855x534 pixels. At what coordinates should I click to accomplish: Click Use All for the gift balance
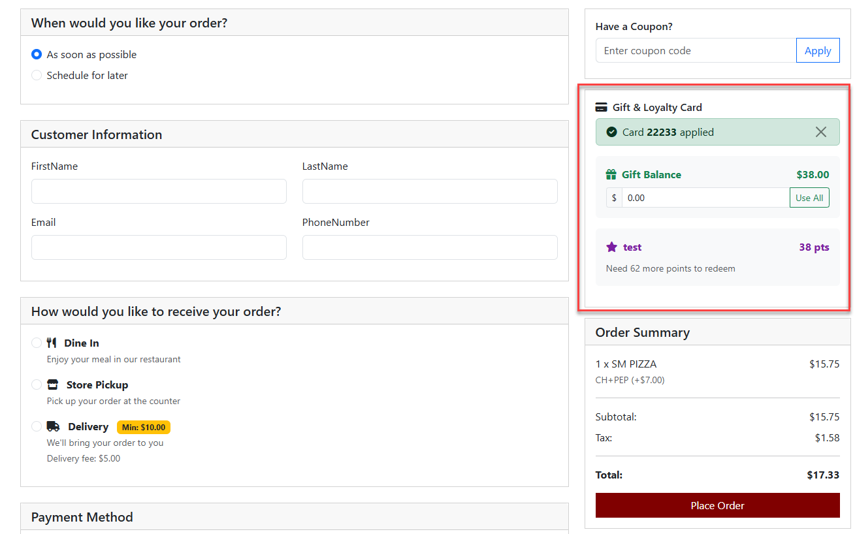[809, 198]
